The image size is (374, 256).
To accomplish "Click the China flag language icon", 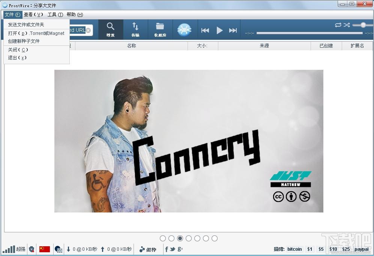I will click(45, 249).
